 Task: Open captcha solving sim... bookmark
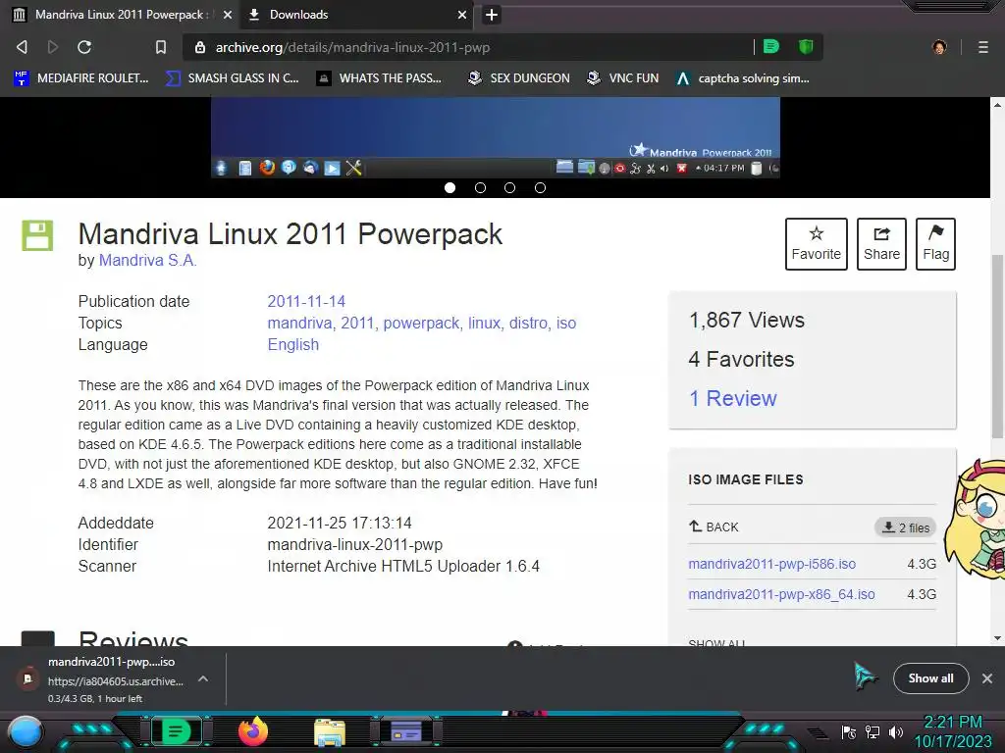[x=744, y=78]
